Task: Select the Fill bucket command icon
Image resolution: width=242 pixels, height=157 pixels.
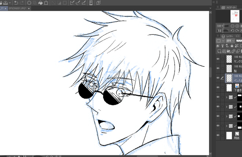Action: tap(40, 3)
